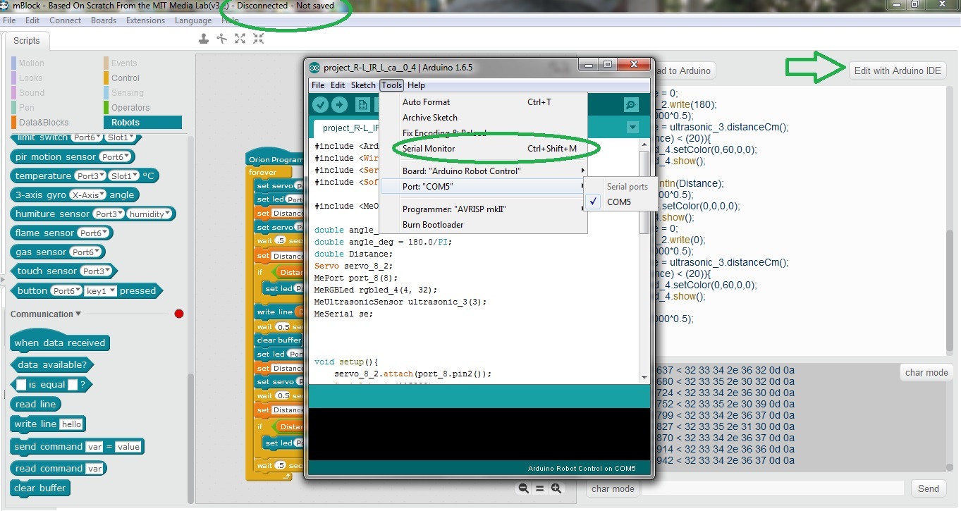Open X-Axis dropdown on 3-axis gyro block
This screenshot has width=961, height=511.
(89, 195)
